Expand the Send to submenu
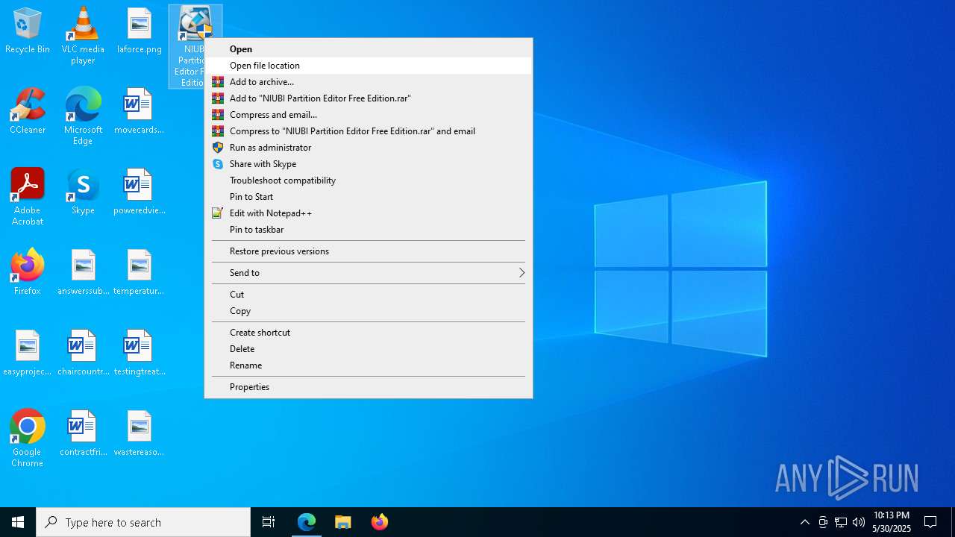This screenshot has height=537, width=955. (x=369, y=273)
